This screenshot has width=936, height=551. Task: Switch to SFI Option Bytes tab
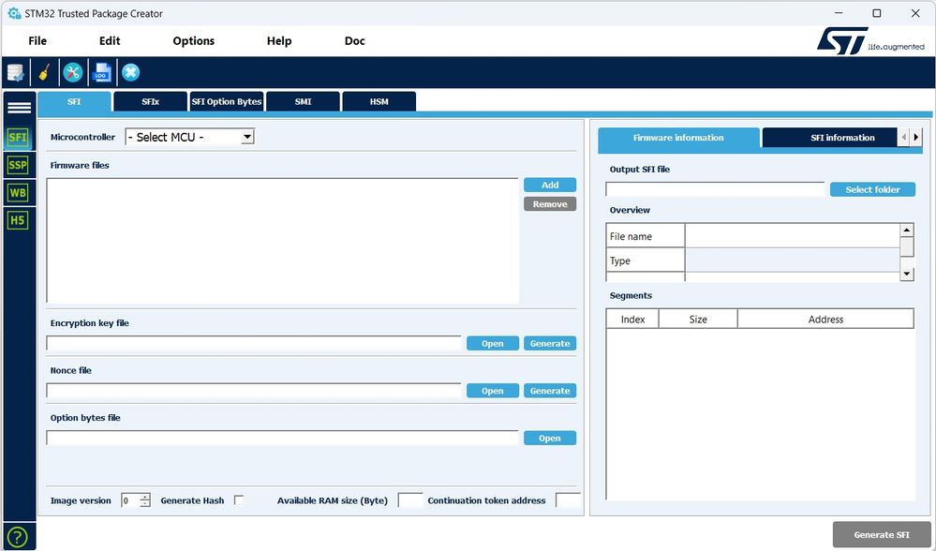pos(226,101)
